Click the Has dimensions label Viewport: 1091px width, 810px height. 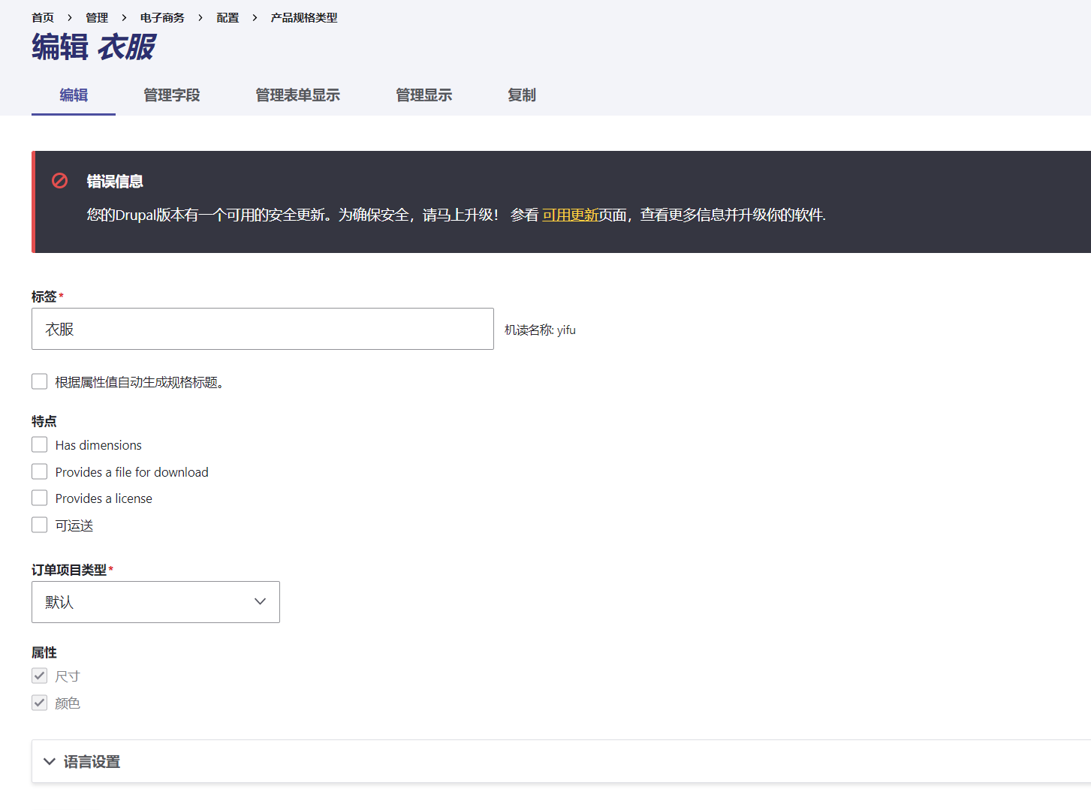coord(98,445)
